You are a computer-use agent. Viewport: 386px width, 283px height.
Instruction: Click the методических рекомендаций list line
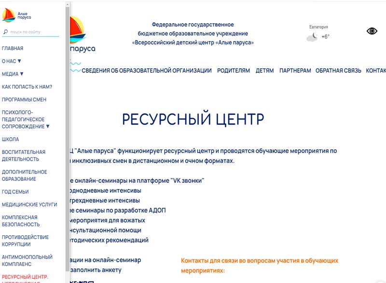(x=109, y=240)
